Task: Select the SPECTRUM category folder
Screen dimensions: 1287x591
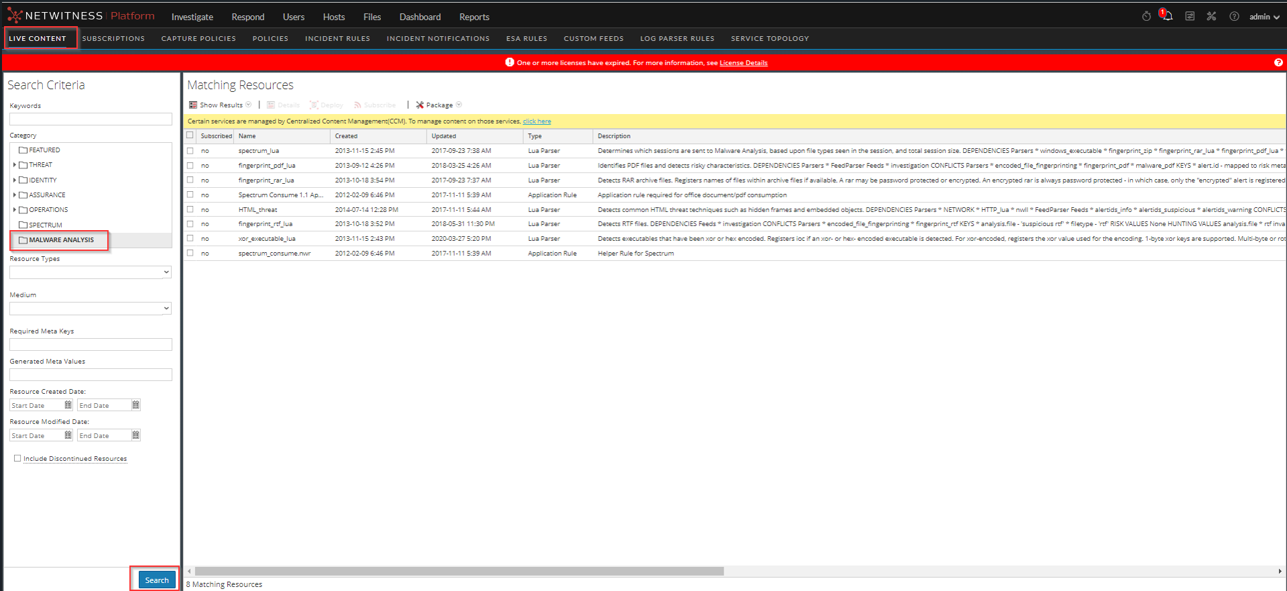Action: click(x=41, y=225)
